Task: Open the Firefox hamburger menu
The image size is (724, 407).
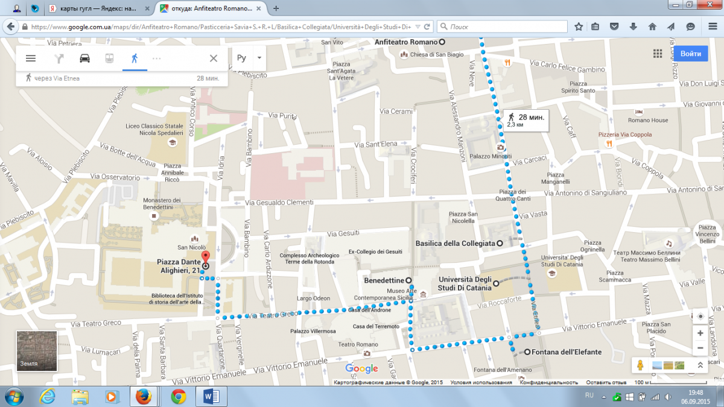Action: coord(711,27)
